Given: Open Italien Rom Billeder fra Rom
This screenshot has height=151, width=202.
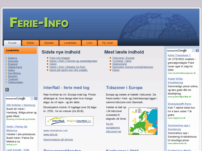Looking at the screenshot, I should click(67, 67).
